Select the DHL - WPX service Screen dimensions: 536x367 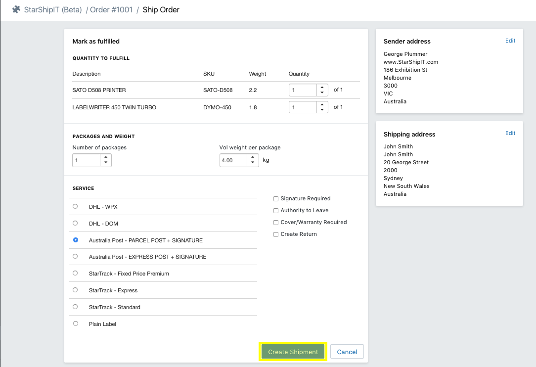[x=75, y=206]
